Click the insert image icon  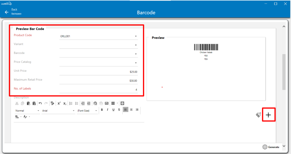[x=107, y=103]
